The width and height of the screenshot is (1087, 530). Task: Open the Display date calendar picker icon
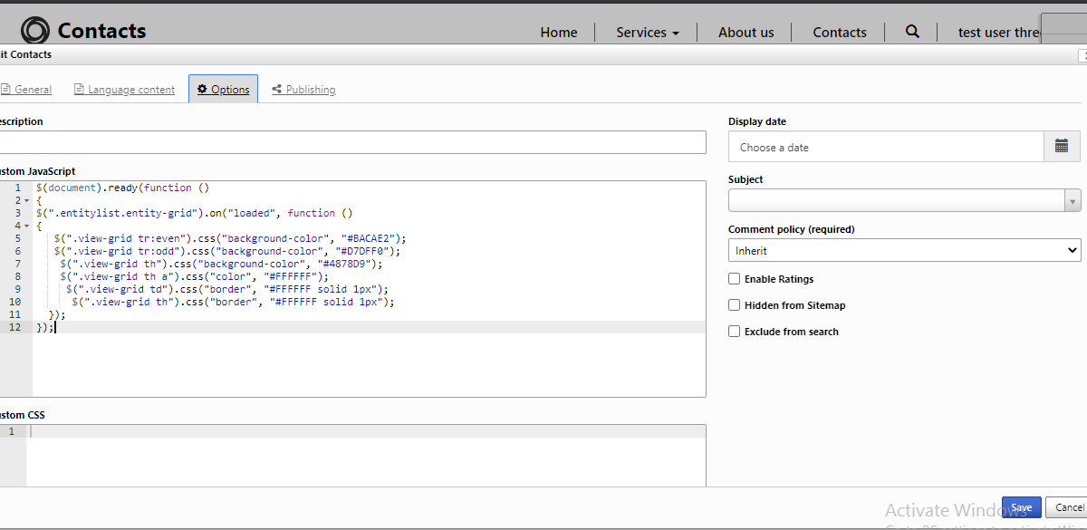pyautogui.click(x=1062, y=147)
